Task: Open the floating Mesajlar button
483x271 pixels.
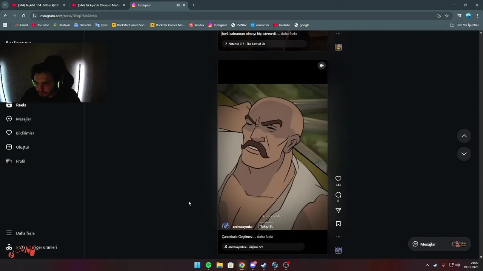Action: point(439,244)
